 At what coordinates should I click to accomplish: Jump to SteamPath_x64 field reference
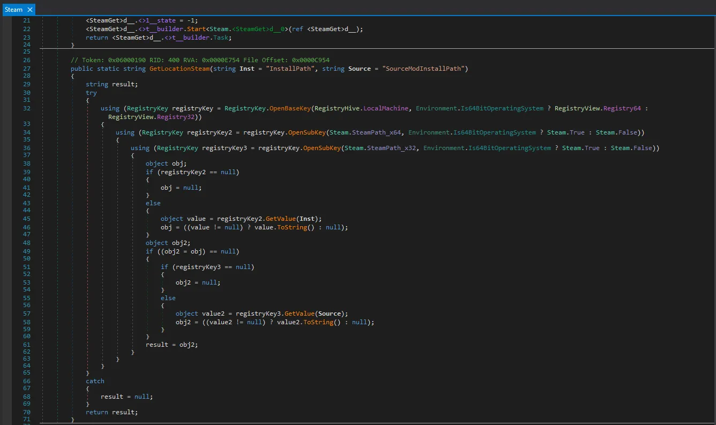point(376,132)
